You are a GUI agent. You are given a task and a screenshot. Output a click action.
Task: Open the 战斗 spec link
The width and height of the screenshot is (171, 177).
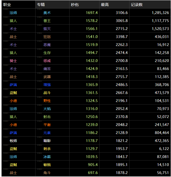(47, 93)
